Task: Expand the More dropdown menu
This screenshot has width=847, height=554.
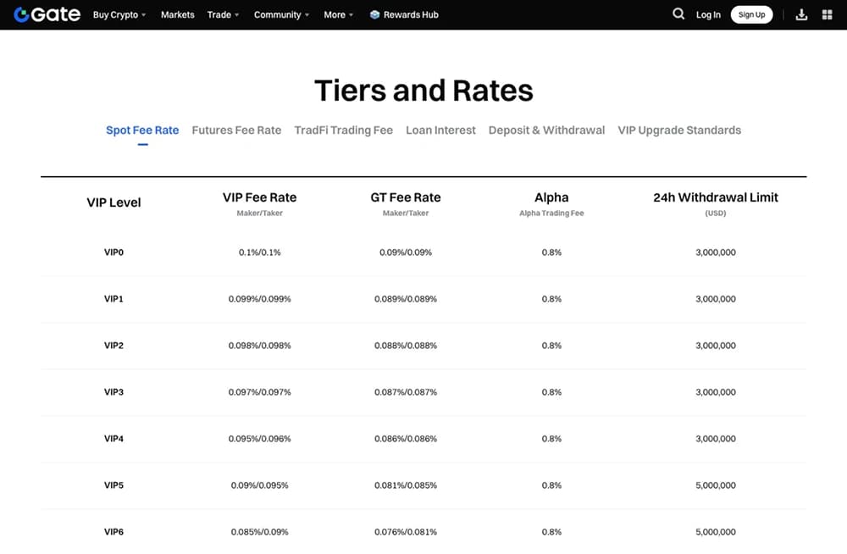Action: coord(338,14)
